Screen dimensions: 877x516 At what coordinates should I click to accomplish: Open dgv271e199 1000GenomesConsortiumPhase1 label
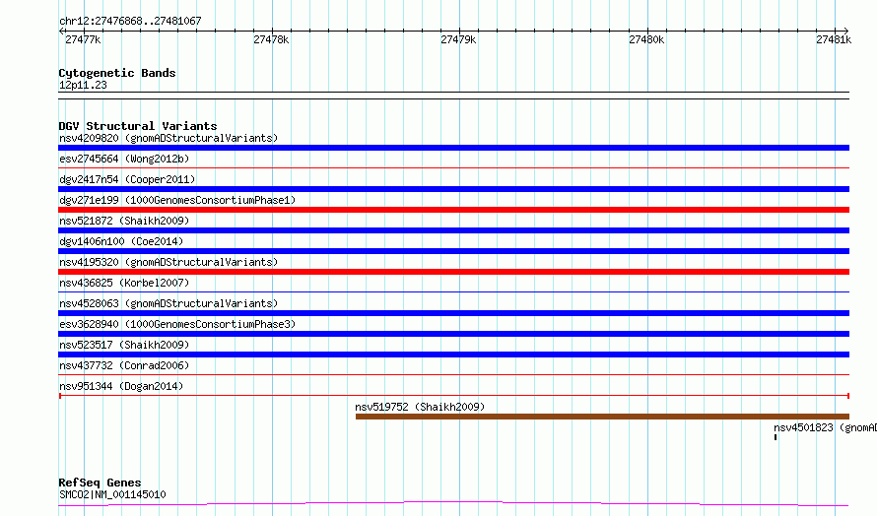click(177, 200)
